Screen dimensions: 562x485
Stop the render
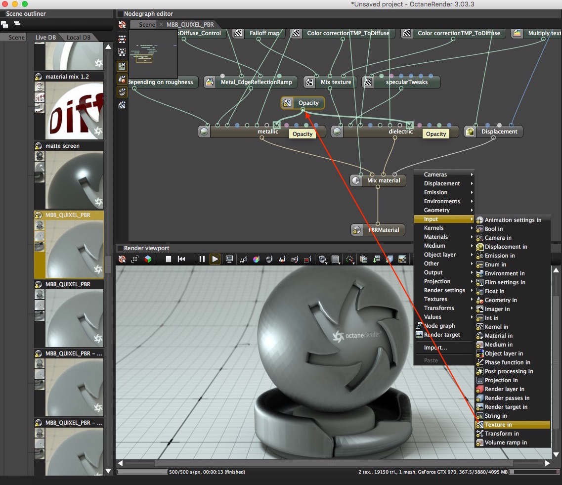coord(168,259)
